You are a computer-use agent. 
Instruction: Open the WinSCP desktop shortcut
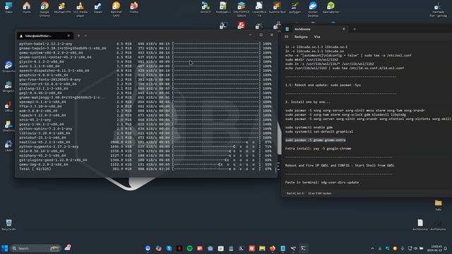click(x=206, y=8)
